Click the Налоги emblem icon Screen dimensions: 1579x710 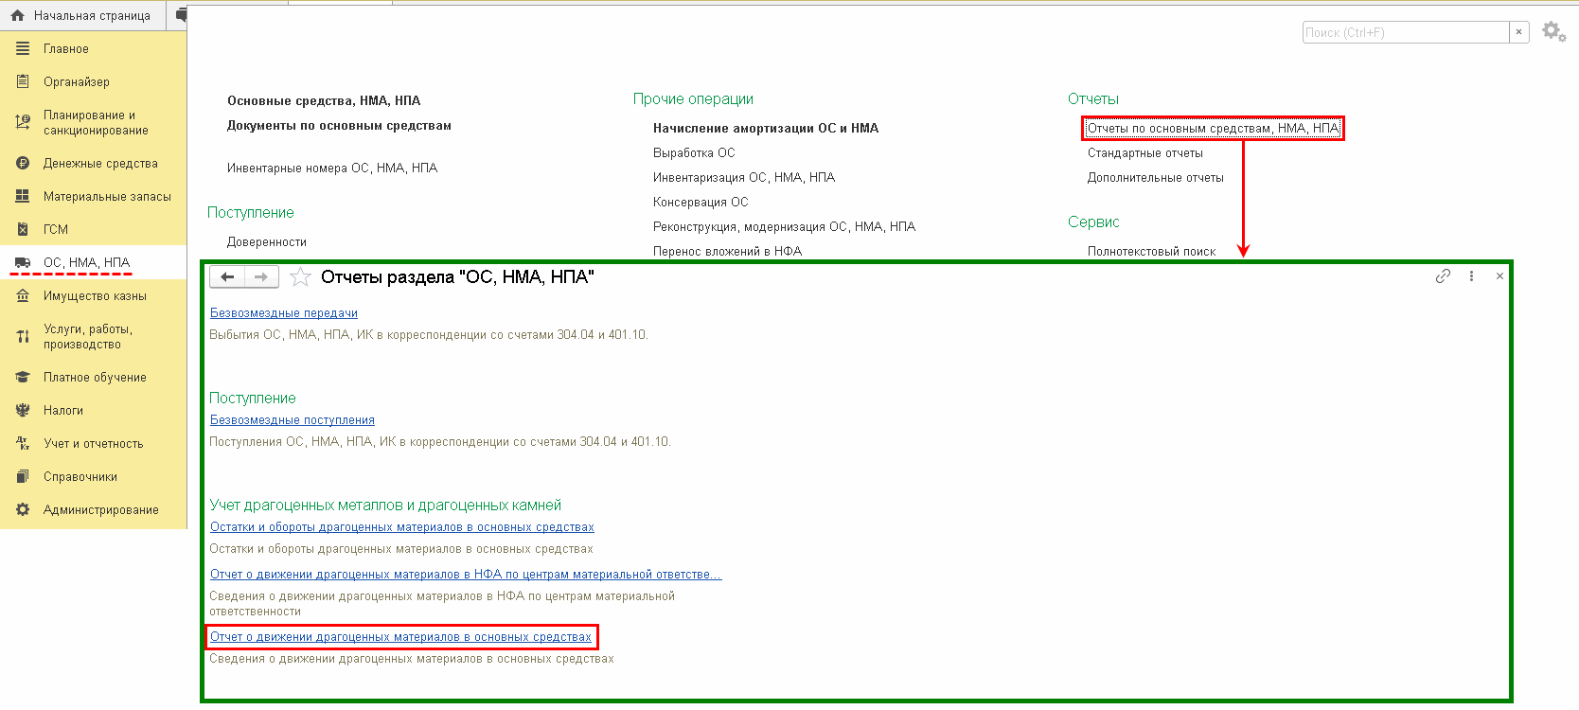tap(23, 410)
